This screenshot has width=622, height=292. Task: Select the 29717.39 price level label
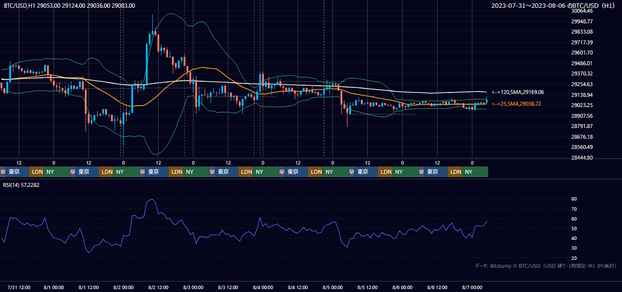582,42
